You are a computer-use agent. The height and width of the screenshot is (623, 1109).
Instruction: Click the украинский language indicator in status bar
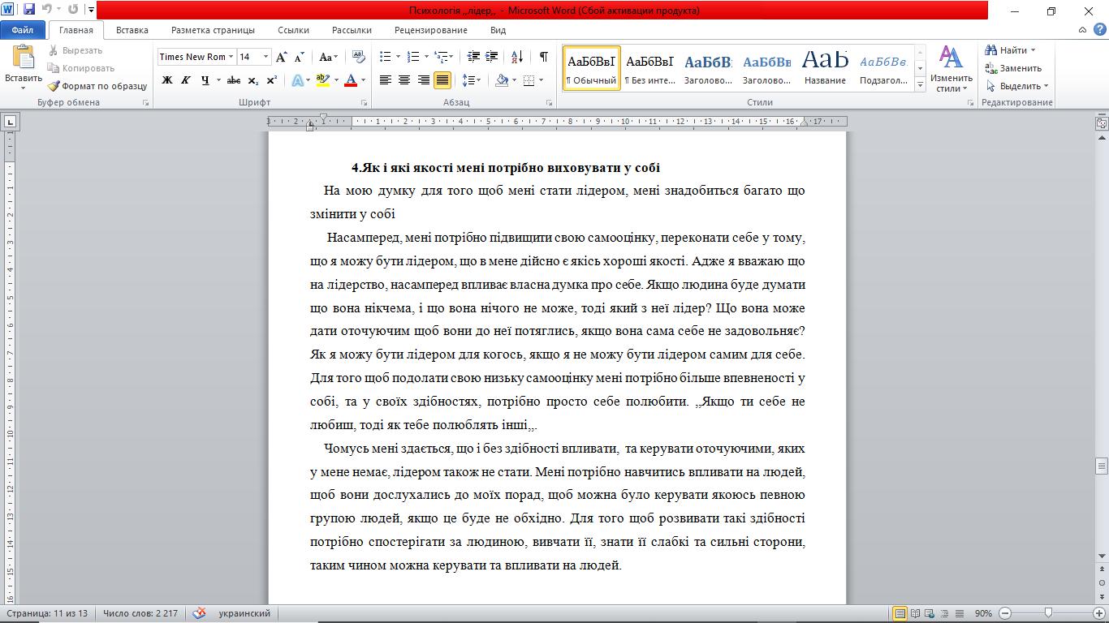pyautogui.click(x=244, y=613)
